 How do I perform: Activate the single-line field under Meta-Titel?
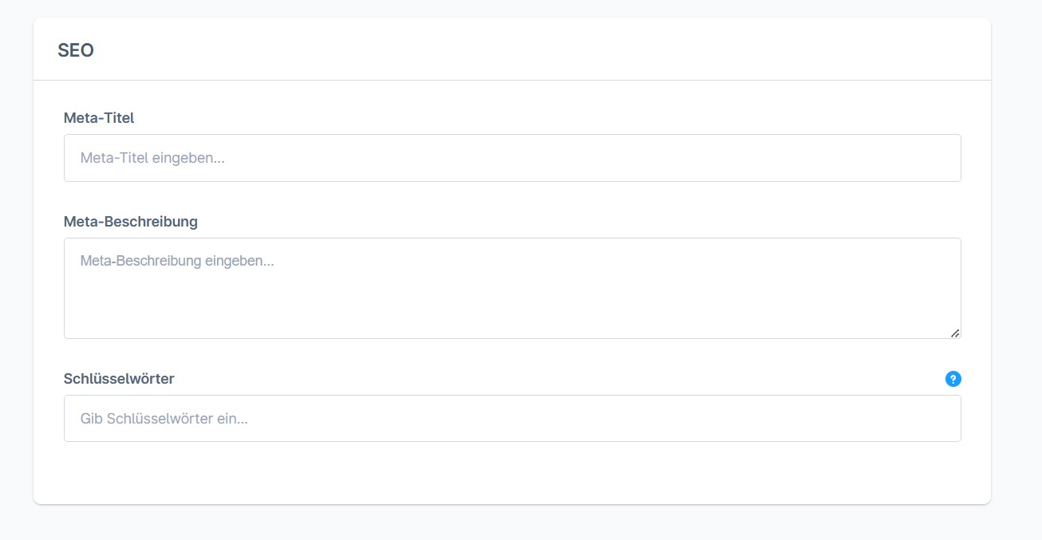512,158
